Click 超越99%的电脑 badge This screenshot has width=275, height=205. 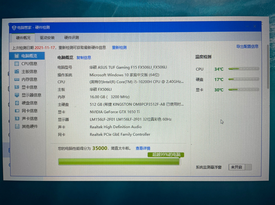166,155
